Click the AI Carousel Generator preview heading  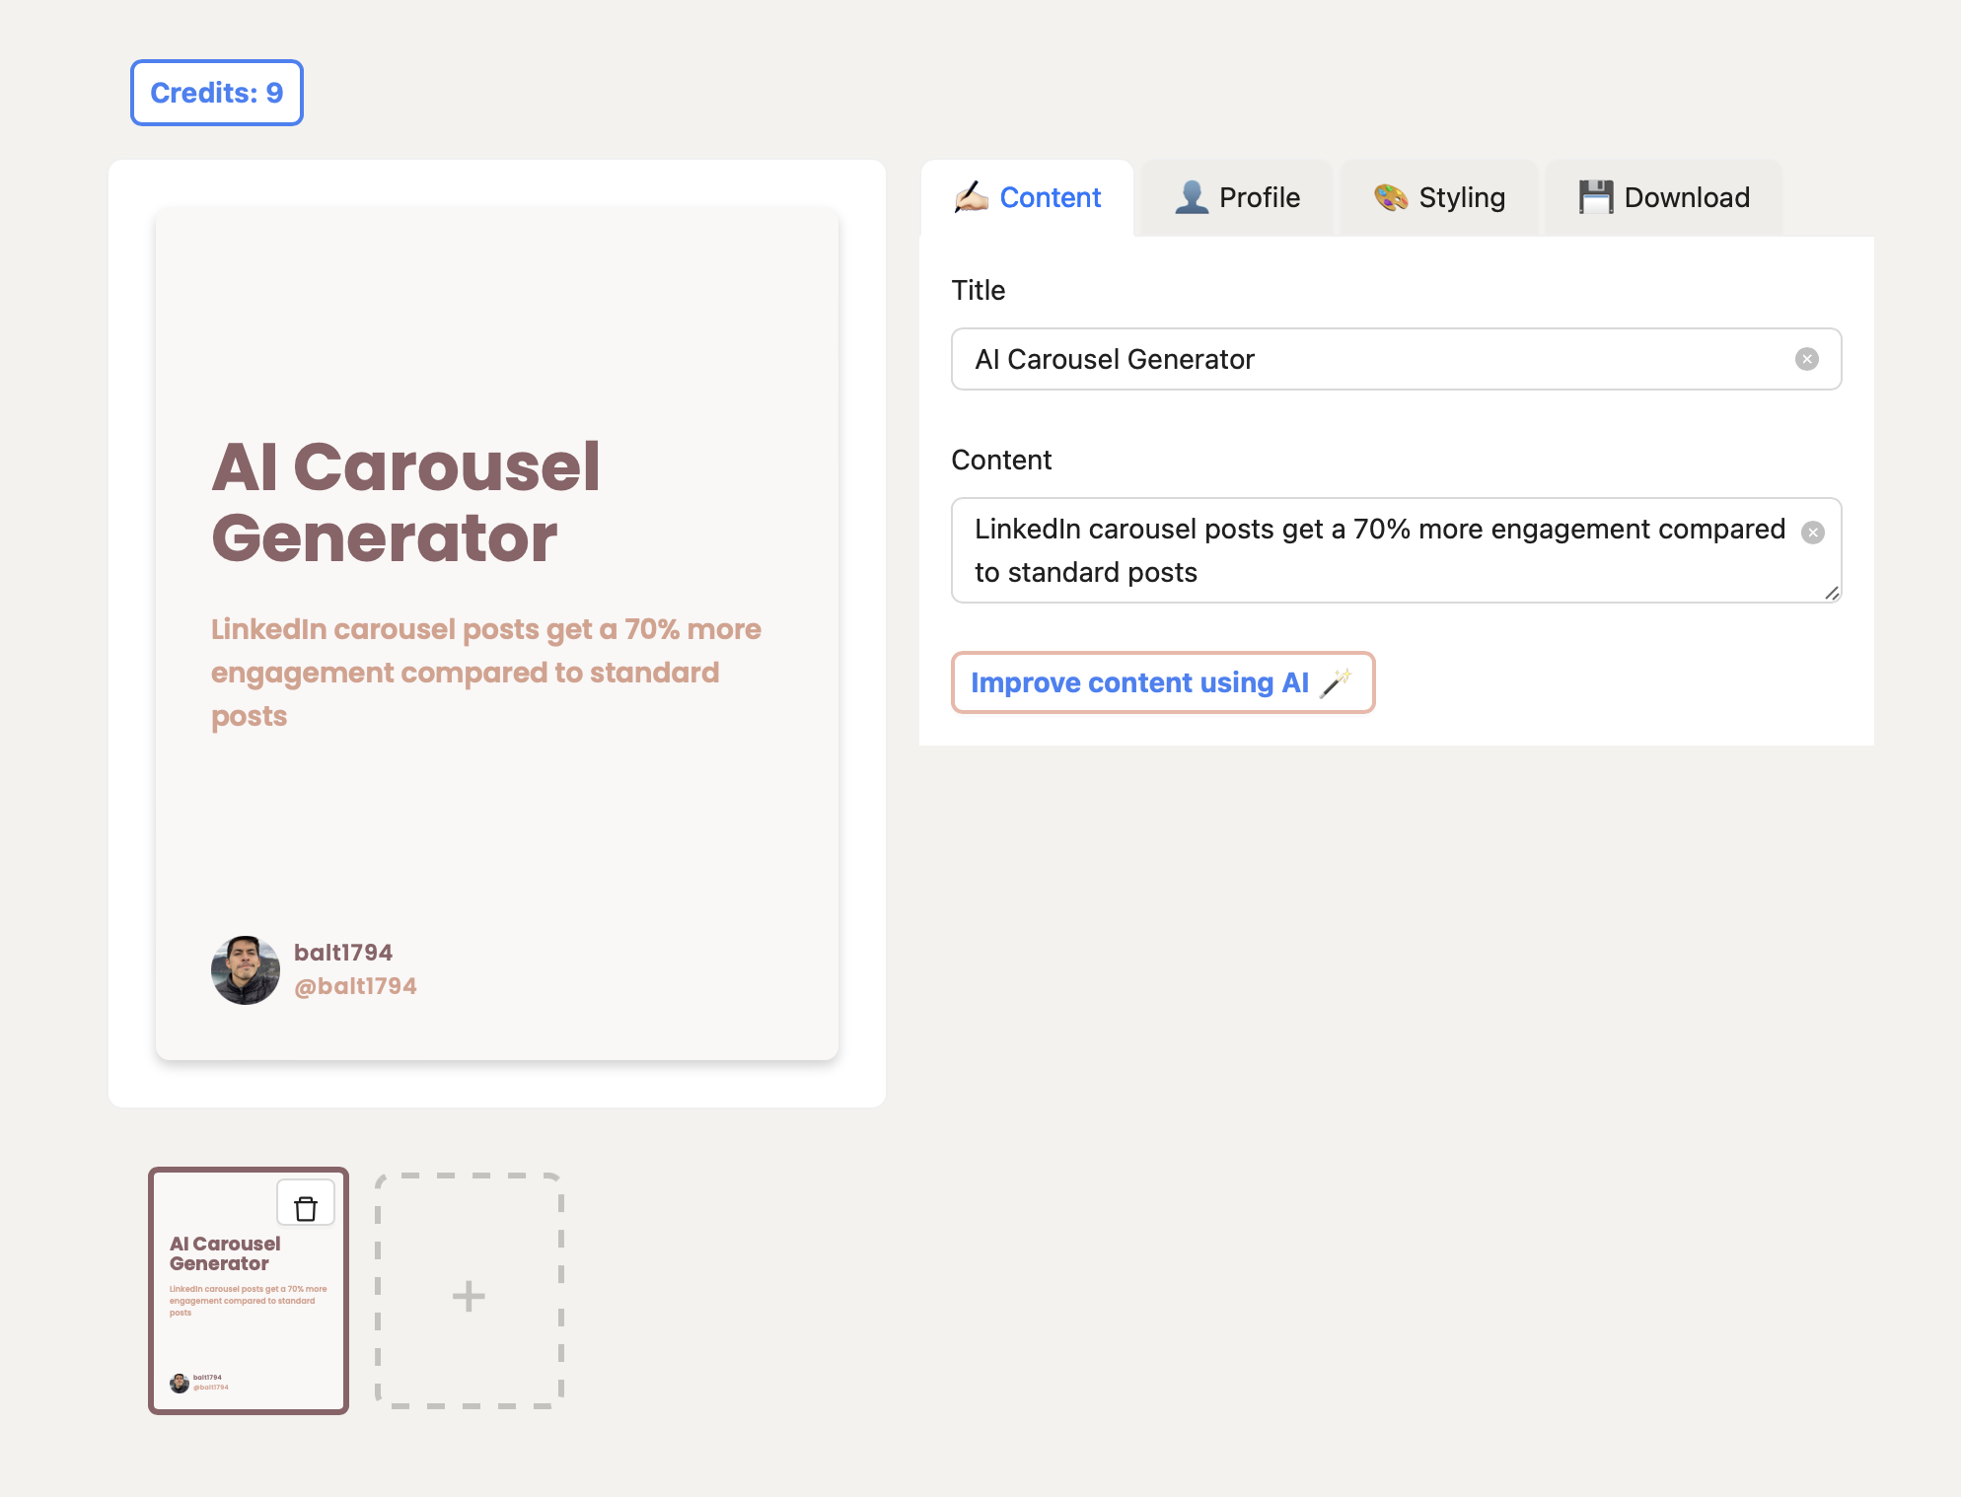pos(405,502)
